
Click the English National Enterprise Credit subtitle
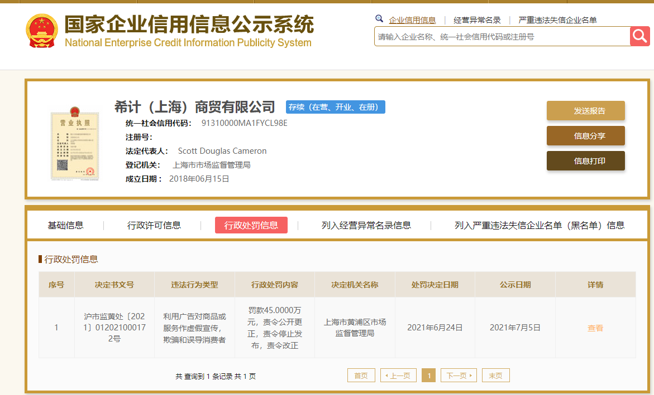point(188,43)
